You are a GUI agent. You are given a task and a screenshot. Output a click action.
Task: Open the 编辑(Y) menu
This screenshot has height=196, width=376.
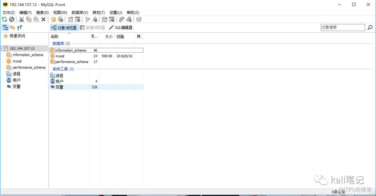coord(25,13)
